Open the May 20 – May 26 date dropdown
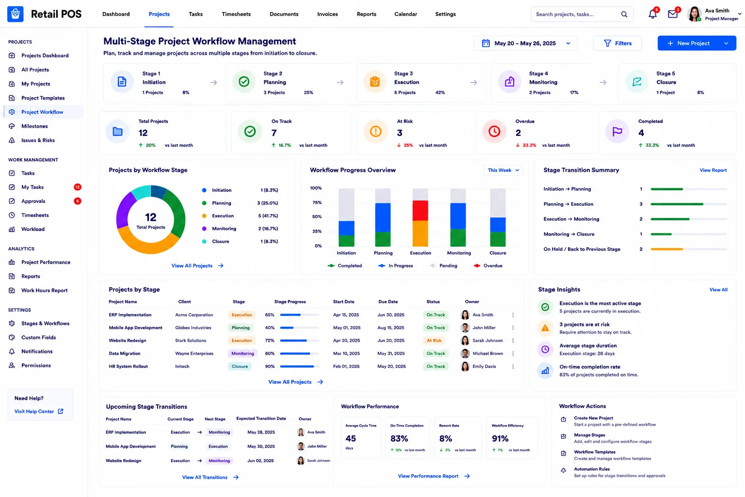Screen dimensions: 745x497 coord(525,43)
